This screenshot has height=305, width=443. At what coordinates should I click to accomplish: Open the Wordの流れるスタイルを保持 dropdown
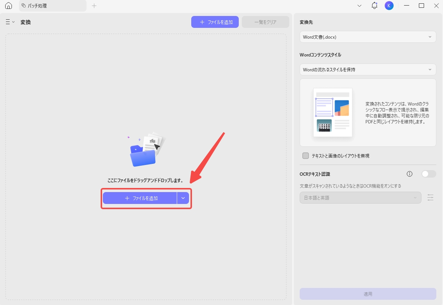pyautogui.click(x=368, y=69)
